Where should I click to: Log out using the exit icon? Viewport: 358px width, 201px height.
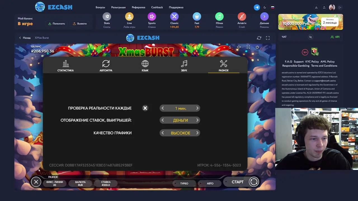point(340,8)
